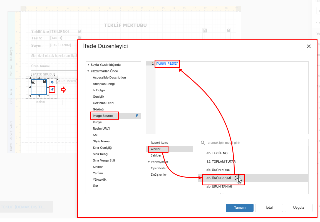This screenshot has width=320, height=222.
Task: Open Operatörler category
Action: coord(159,168)
